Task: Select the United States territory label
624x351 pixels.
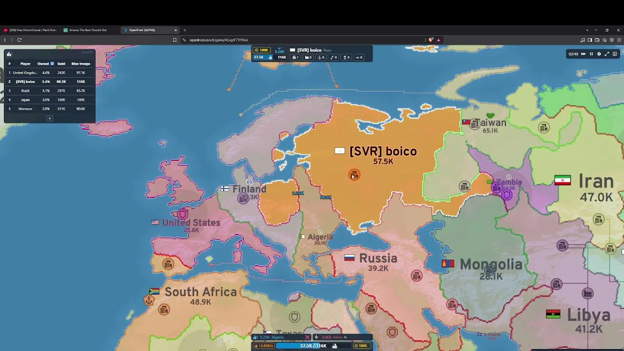Action: tap(191, 223)
